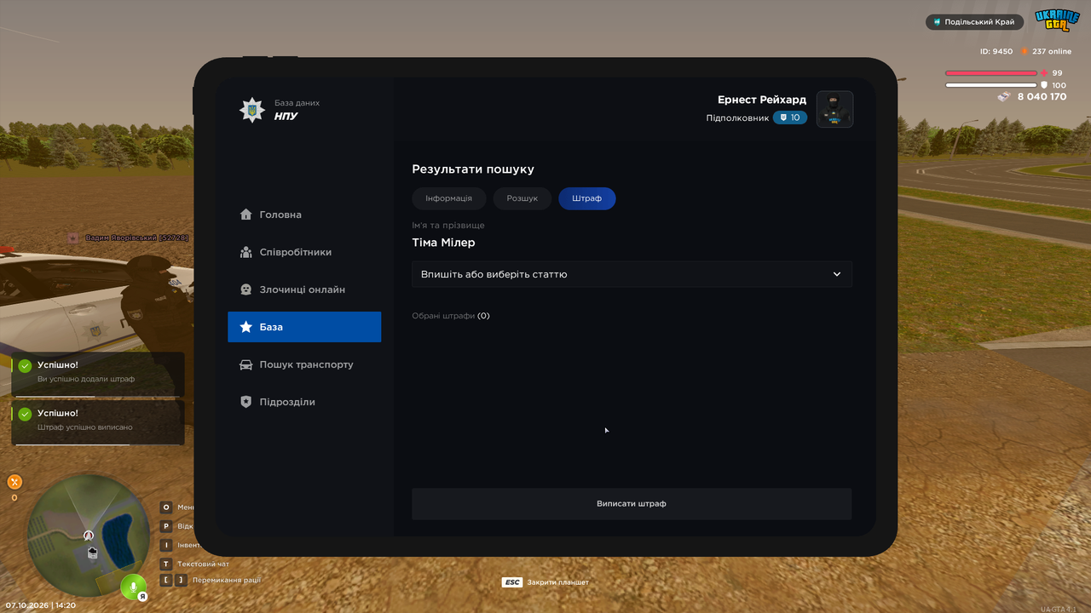This screenshot has height=613, width=1091.
Task: Click the 'Впишіть або виберіть статтю' input field
Action: [x=632, y=274]
